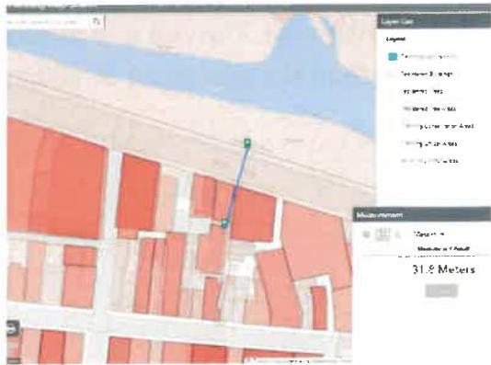Select the layer row ending in Conservation Areas
Screen dimensions: 491x365
coord(439,126)
